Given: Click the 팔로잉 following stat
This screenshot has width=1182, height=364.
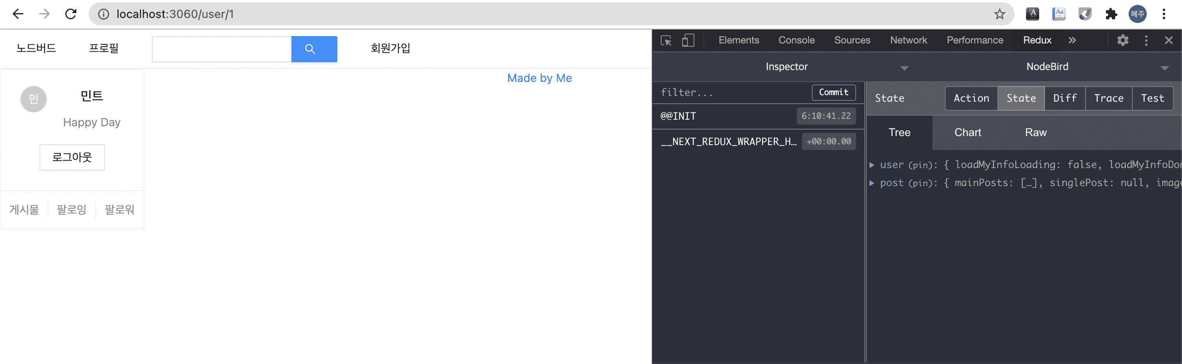Looking at the screenshot, I should (71, 210).
